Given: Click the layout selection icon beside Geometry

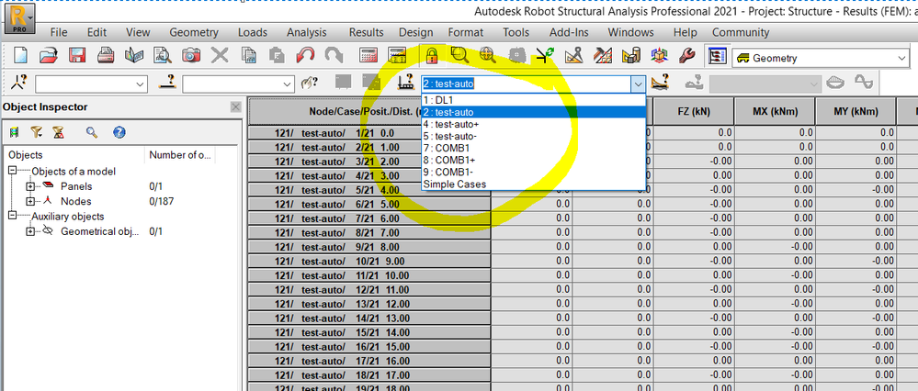Looking at the screenshot, I should pyautogui.click(x=717, y=56).
